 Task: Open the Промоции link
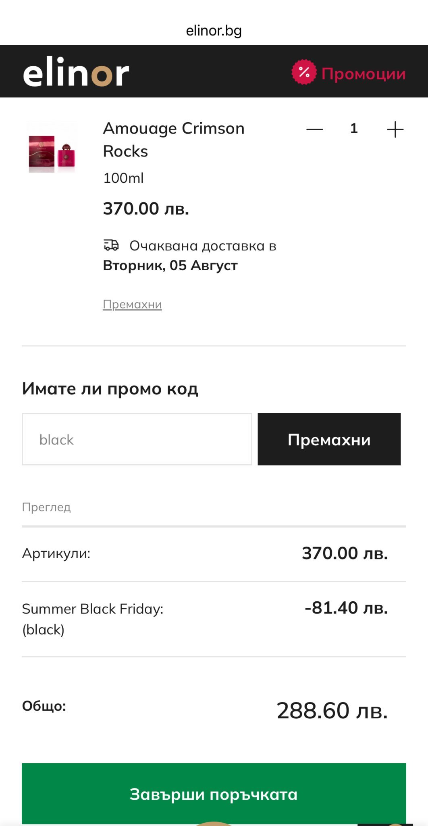point(363,74)
